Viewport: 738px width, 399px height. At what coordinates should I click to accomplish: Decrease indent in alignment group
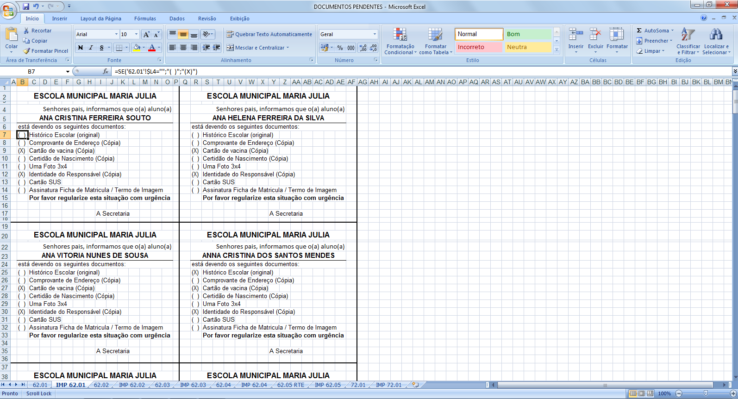(206, 48)
